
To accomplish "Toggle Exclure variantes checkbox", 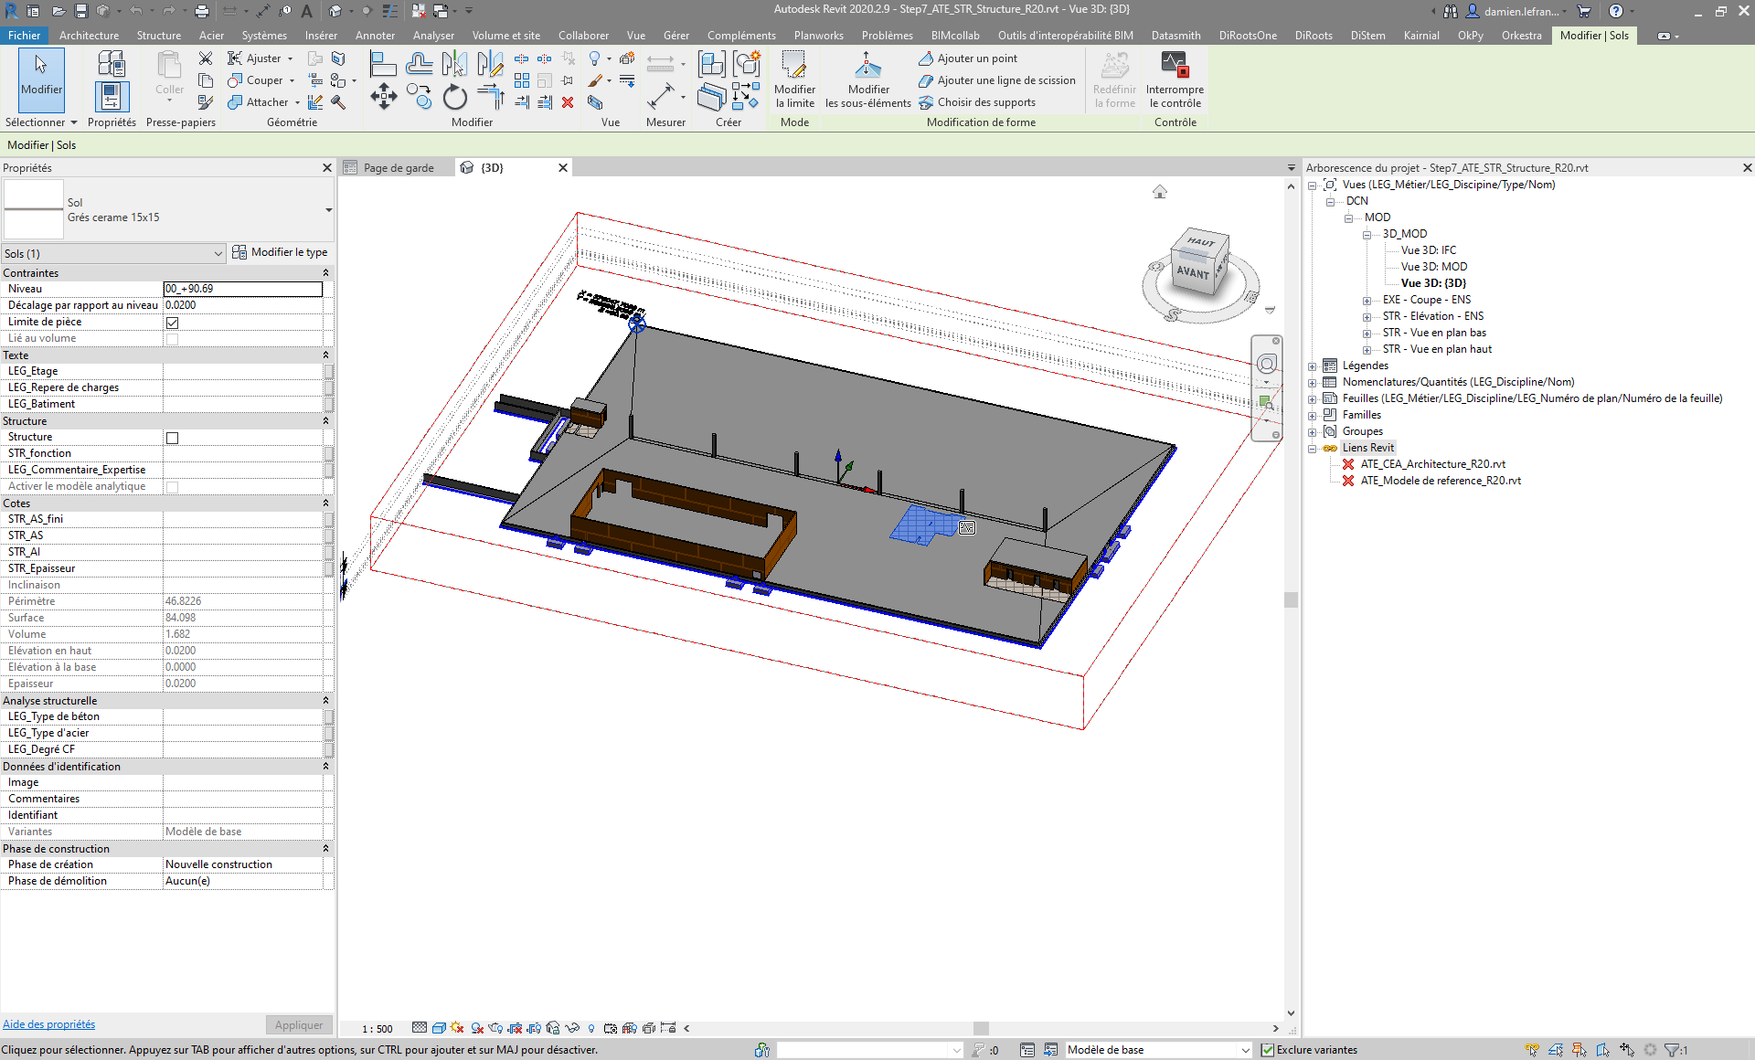I will point(1268,1050).
